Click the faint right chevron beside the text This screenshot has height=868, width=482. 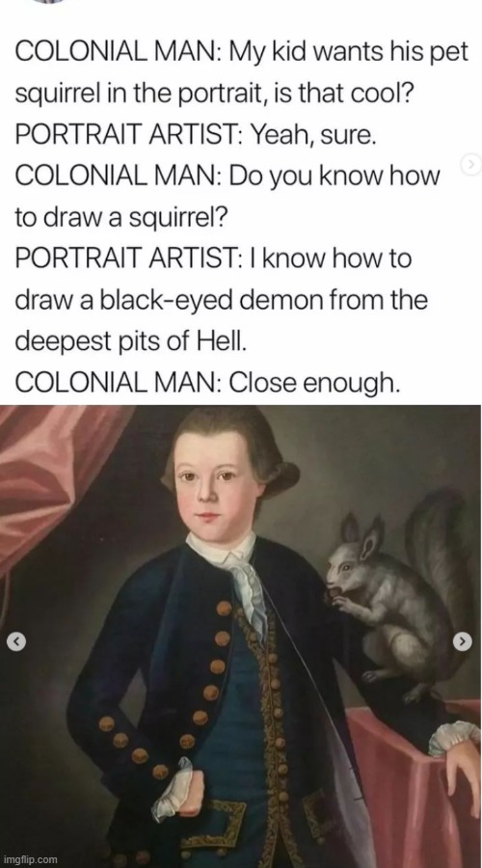(x=471, y=164)
